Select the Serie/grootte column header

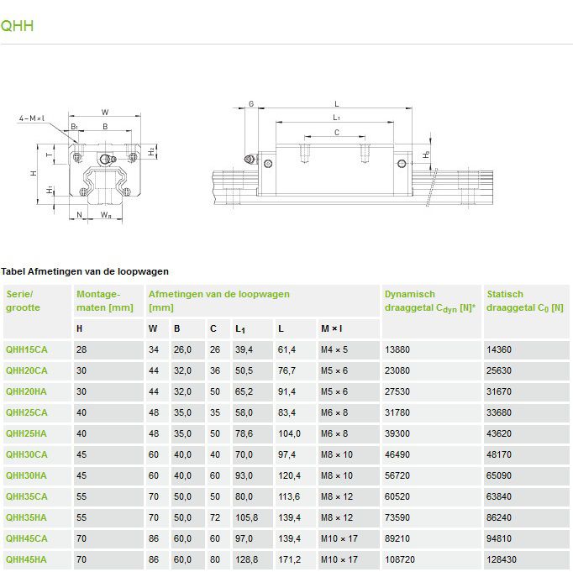23,301
